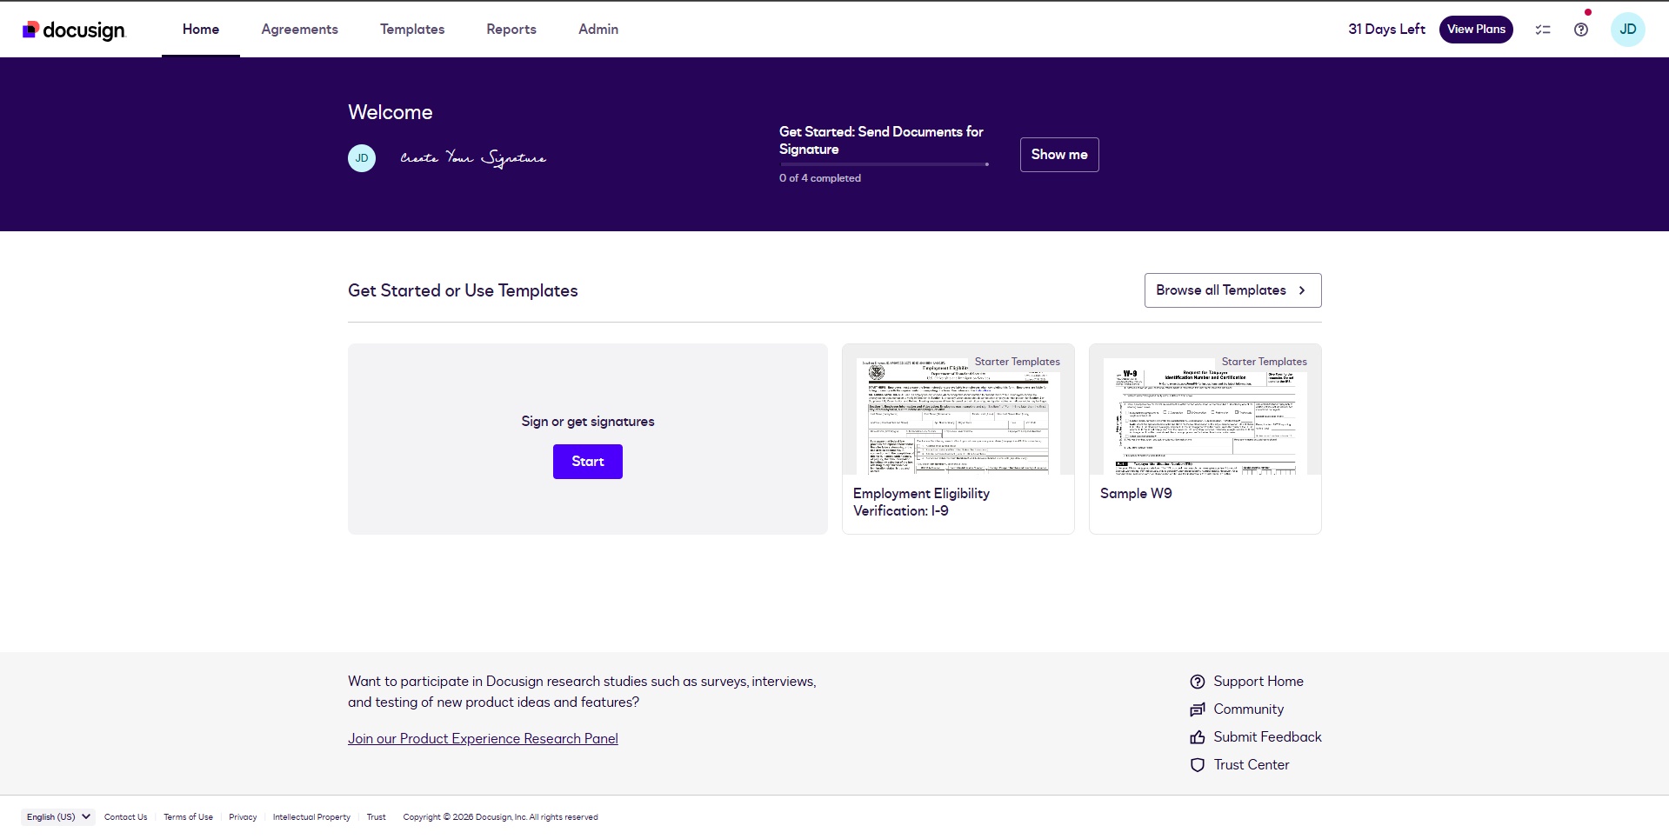The image size is (1669, 839).
Task: Click the Create Your Signature graphic
Action: coord(473,158)
